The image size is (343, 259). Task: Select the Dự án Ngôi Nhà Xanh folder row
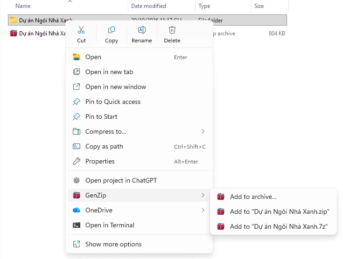147,20
